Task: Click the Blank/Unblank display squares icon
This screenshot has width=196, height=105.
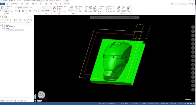Action: click(71, 8)
